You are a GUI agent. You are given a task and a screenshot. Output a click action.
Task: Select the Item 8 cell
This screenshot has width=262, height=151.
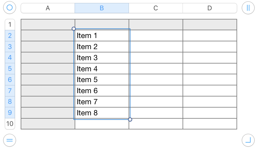tap(102, 113)
